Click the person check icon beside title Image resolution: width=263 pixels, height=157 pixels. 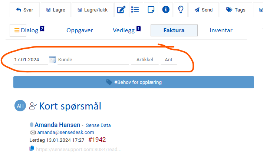point(33,106)
